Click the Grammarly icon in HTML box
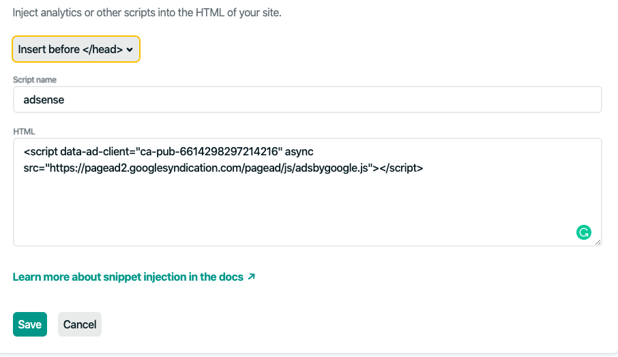618x357 pixels. (x=583, y=232)
